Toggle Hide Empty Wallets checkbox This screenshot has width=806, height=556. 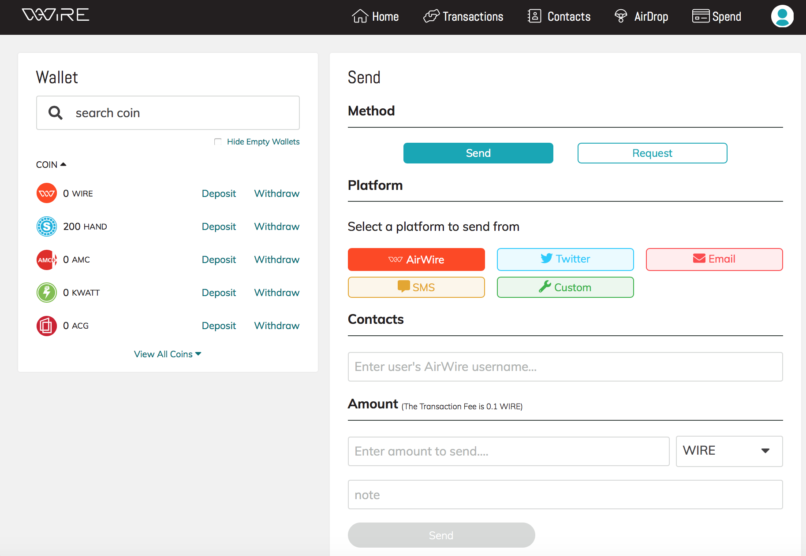point(218,141)
